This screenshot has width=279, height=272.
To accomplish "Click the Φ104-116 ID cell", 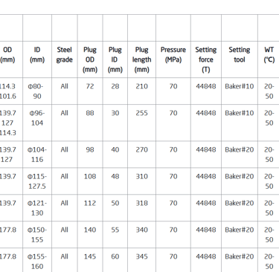I will click(x=37, y=155).
